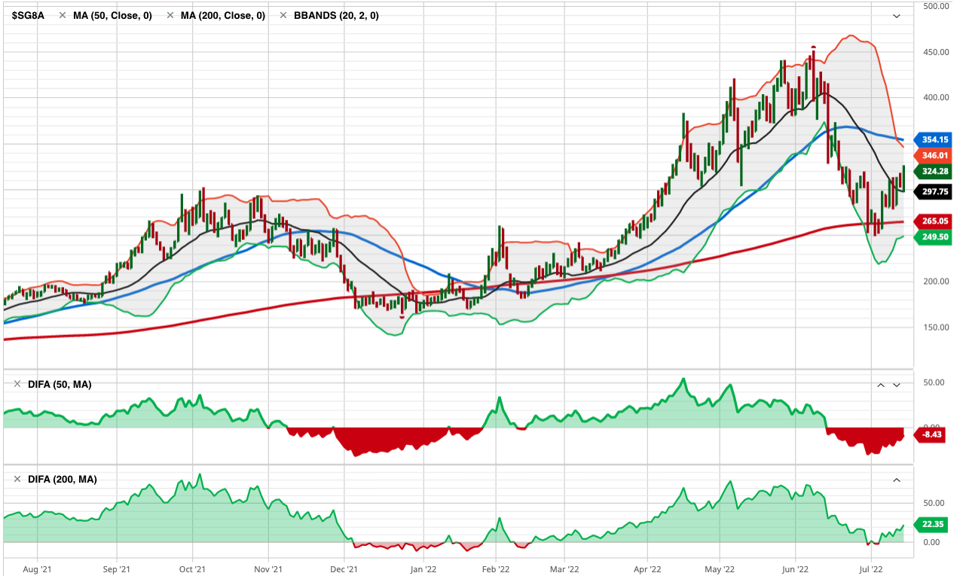Image resolution: width=963 pixels, height=576 pixels.
Task: Open BBANDS (20, 2, 0) settings label
Action: (x=335, y=16)
